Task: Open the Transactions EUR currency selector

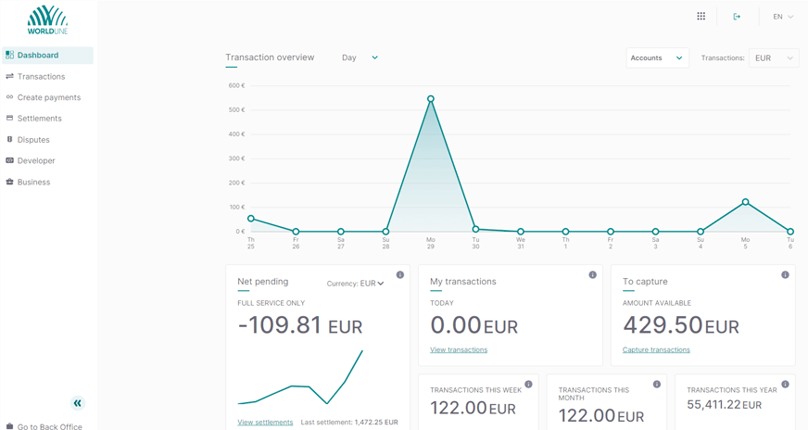Action: click(774, 58)
